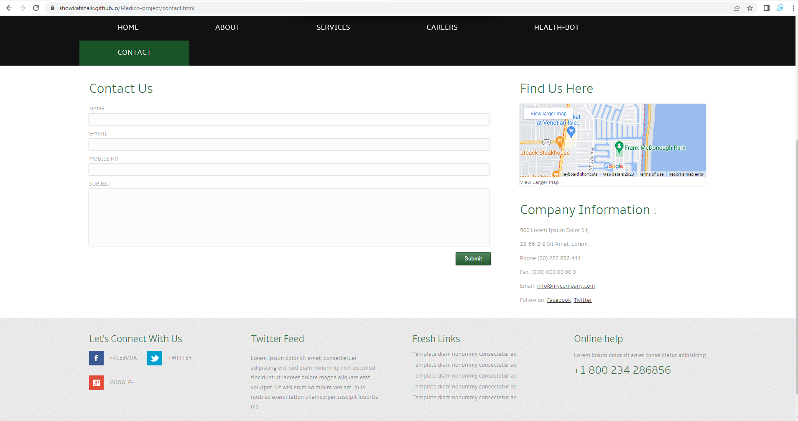Open the SERVICES page from the navbar
Image resolution: width=798 pixels, height=421 pixels.
point(333,27)
